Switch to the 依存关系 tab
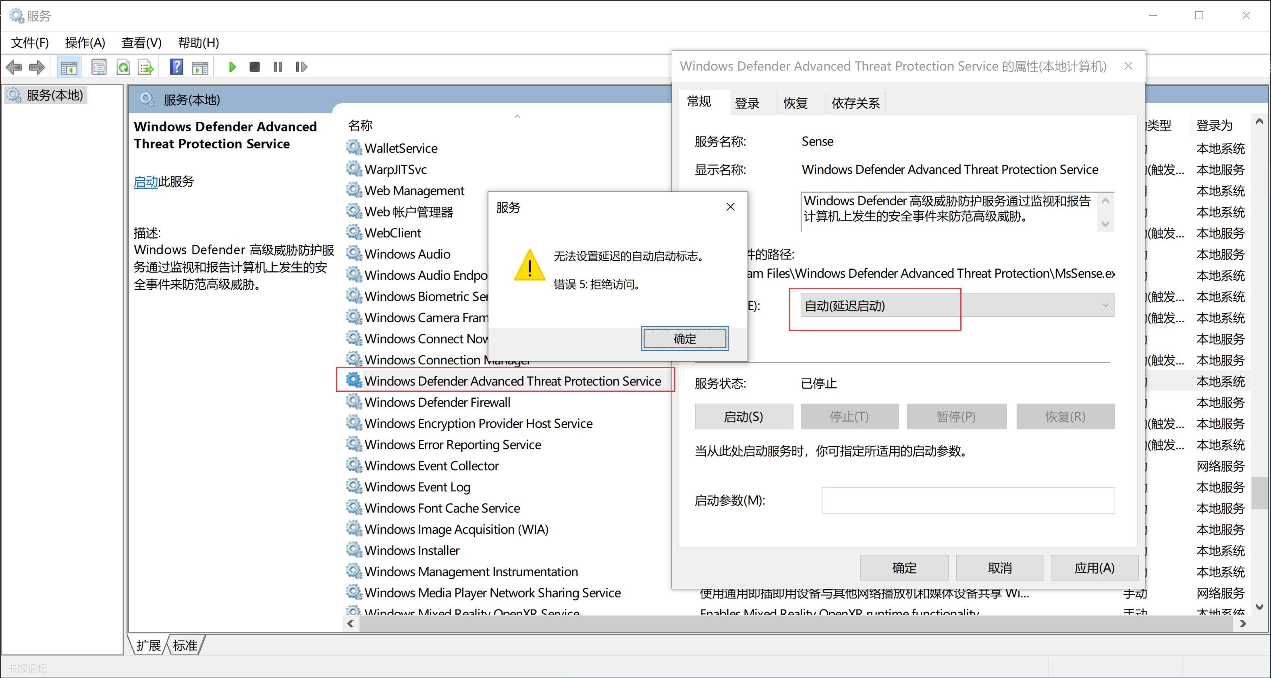The width and height of the screenshot is (1271, 678). (x=856, y=103)
